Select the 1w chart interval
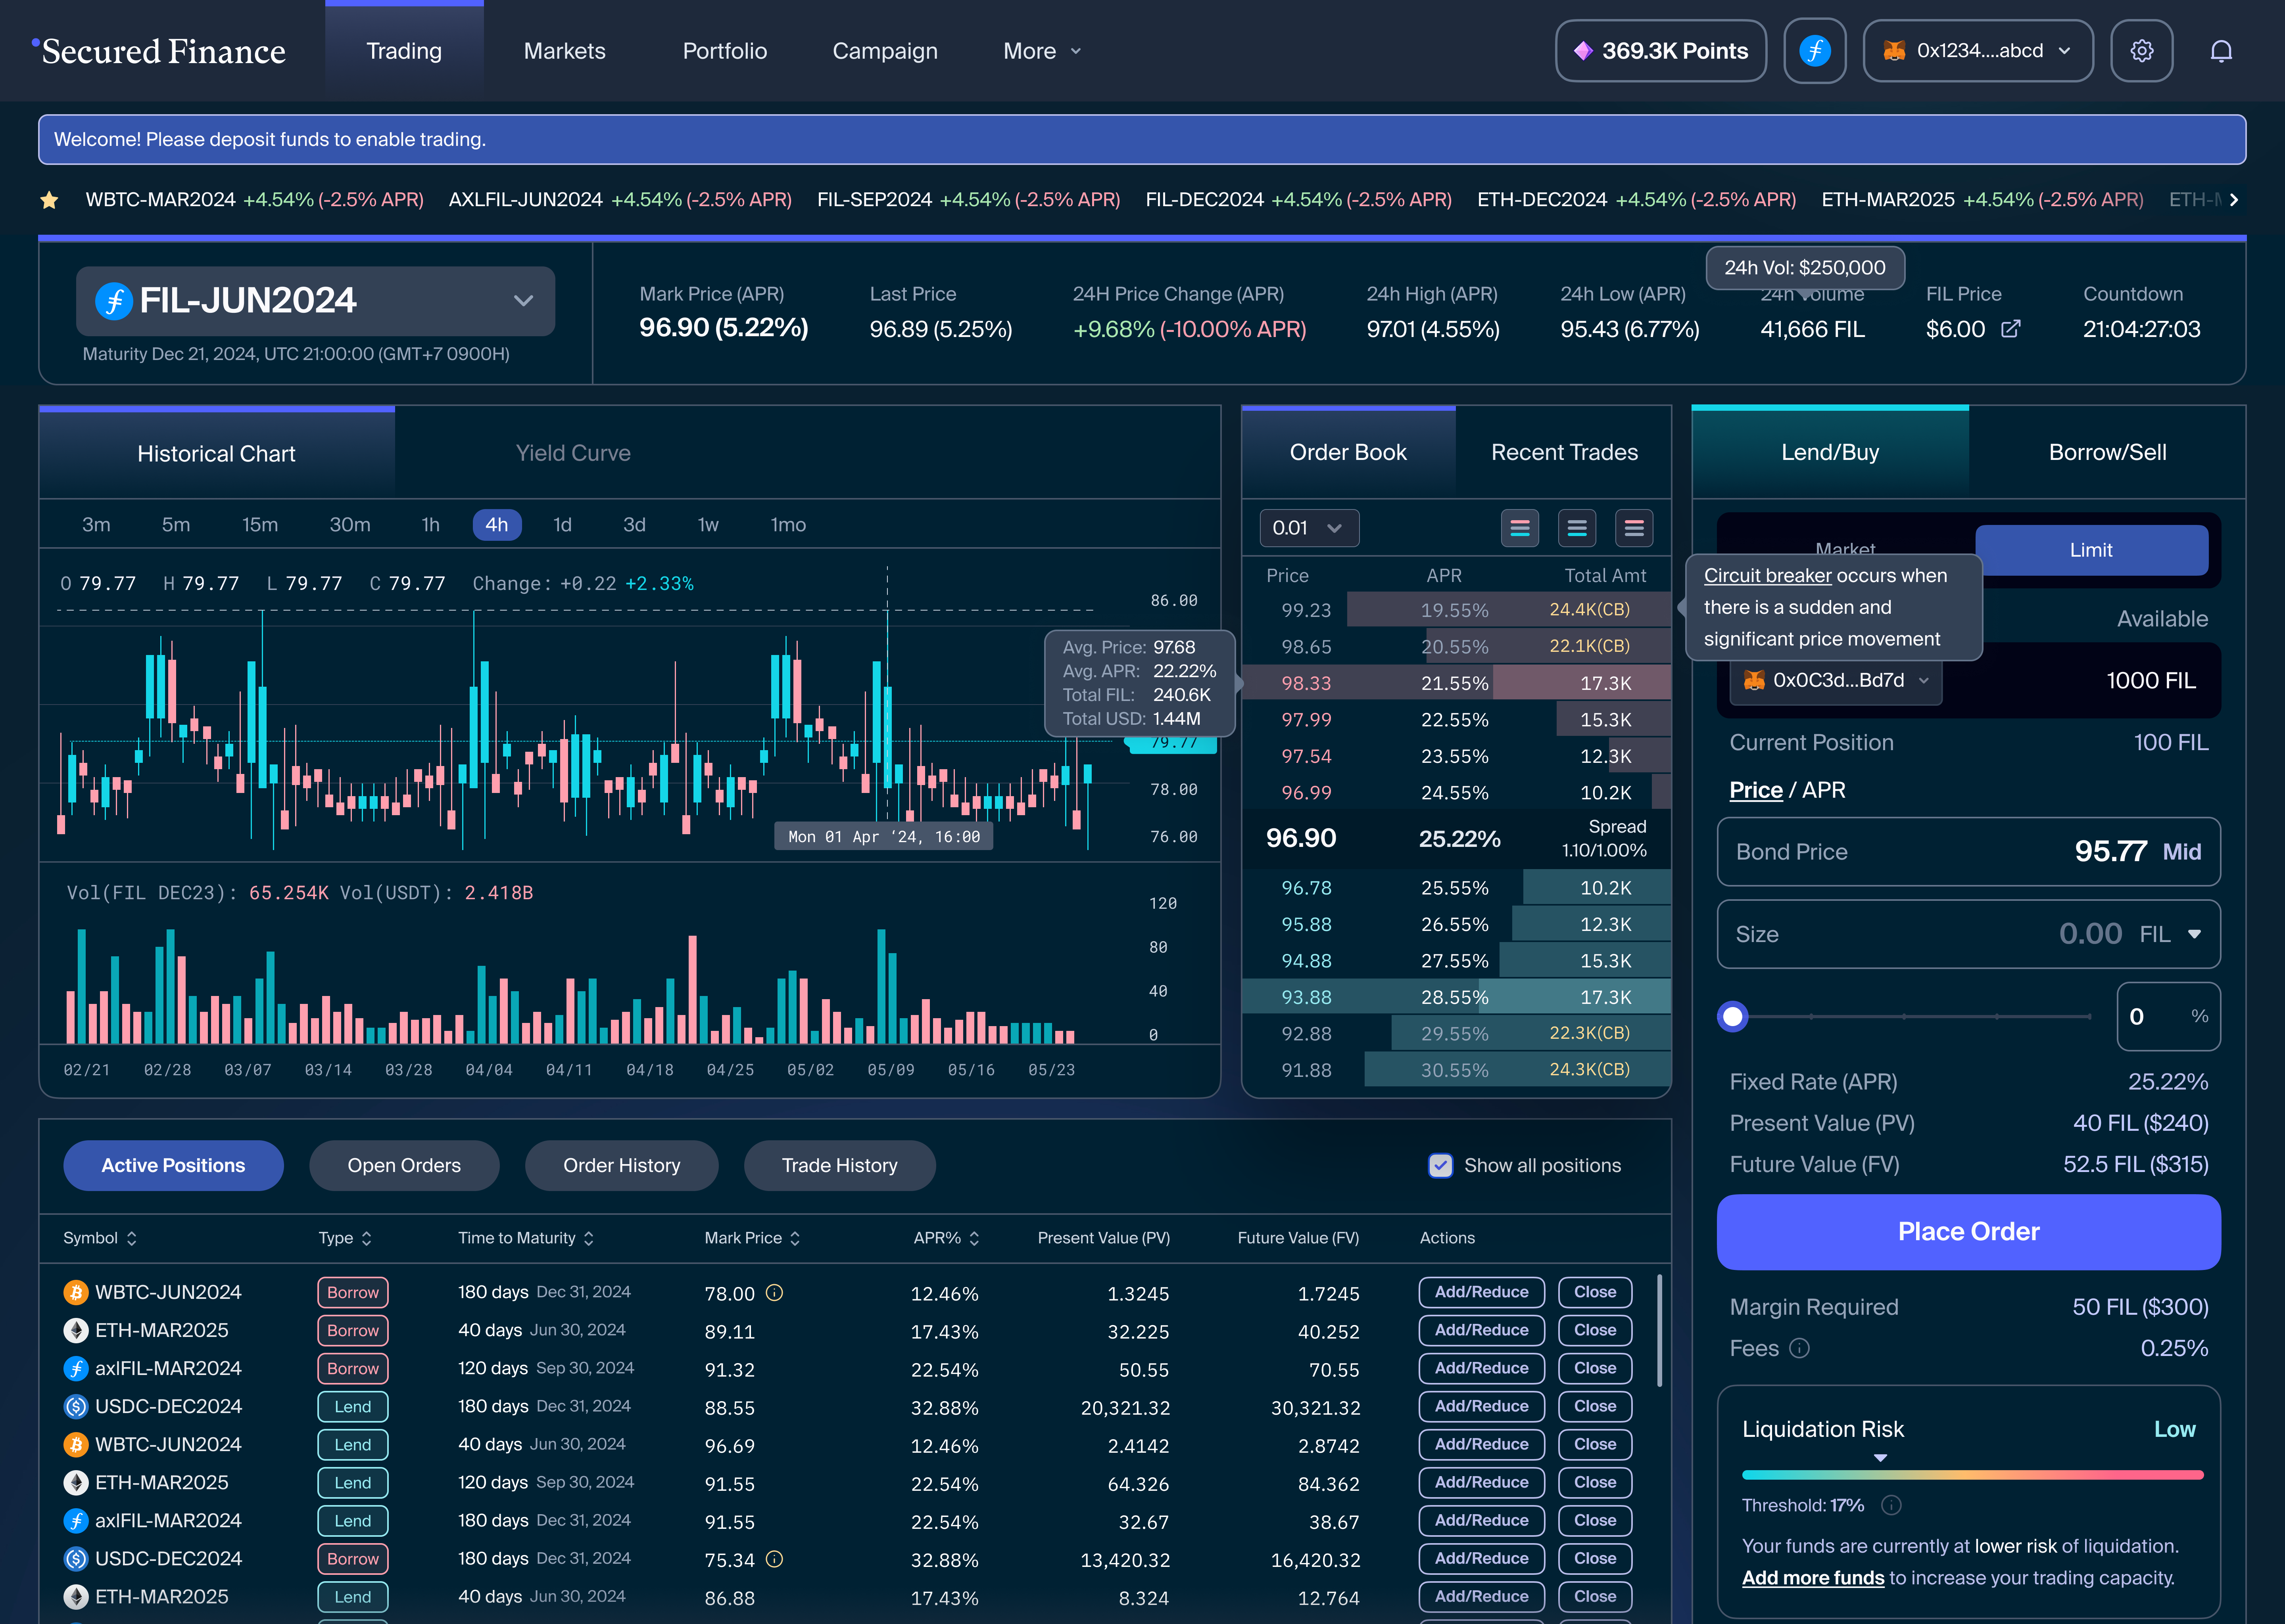The image size is (2285, 1624). point(708,525)
